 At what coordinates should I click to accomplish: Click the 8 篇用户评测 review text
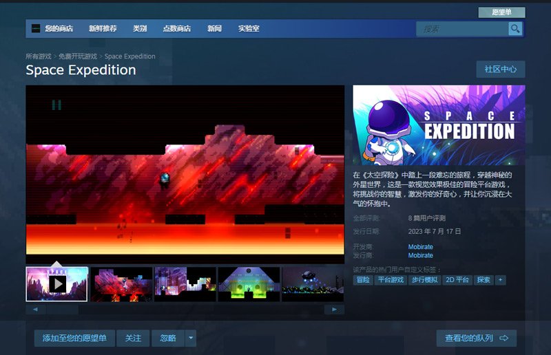point(426,218)
